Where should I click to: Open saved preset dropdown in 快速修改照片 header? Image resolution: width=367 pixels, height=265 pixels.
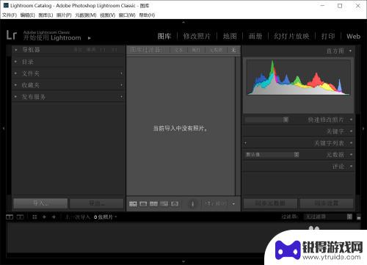coord(267,120)
